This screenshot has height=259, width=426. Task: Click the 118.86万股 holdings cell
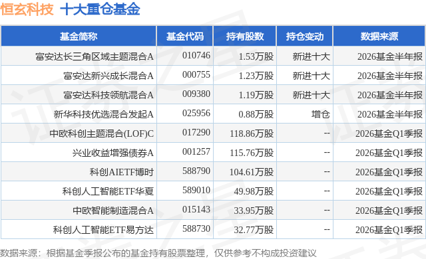[252, 133]
